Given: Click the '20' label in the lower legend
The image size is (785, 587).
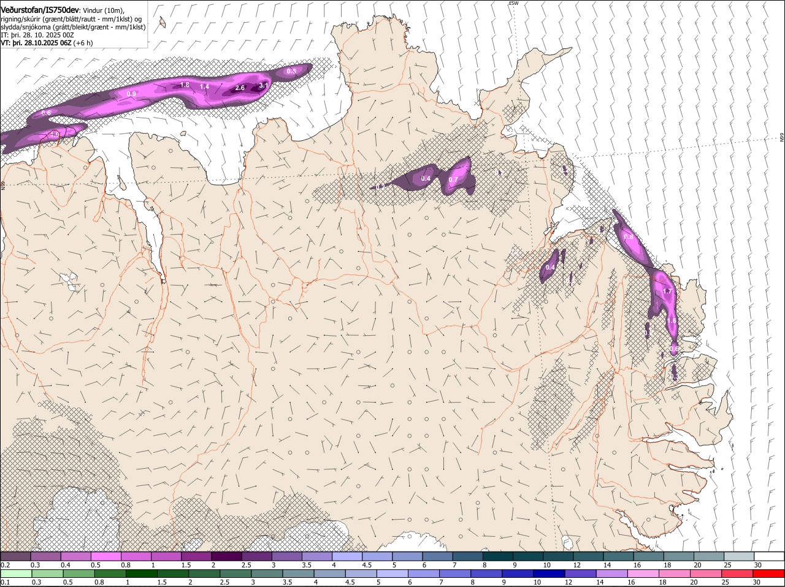Looking at the screenshot, I should pyautogui.click(x=694, y=582).
